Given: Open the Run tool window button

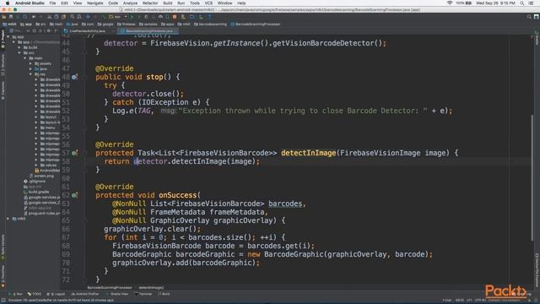Looking at the screenshot, I should [x=17, y=294].
